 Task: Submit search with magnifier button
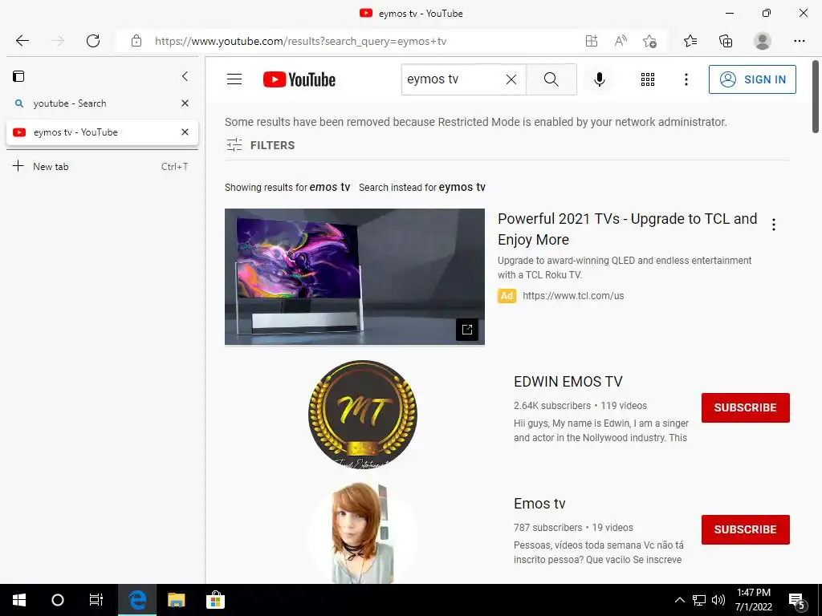point(551,79)
